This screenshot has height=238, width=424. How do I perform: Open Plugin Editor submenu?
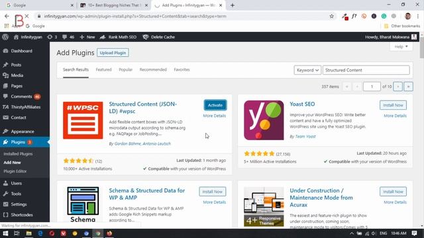click(15, 171)
